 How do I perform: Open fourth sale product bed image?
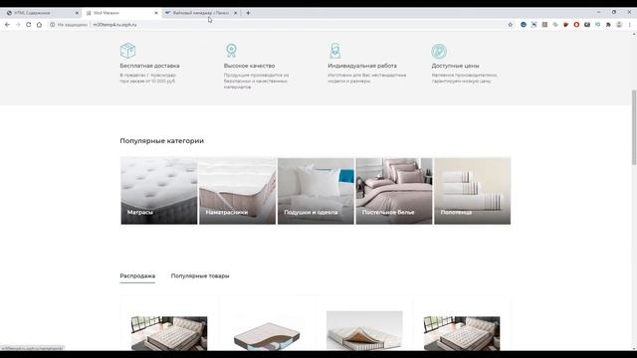point(462,333)
